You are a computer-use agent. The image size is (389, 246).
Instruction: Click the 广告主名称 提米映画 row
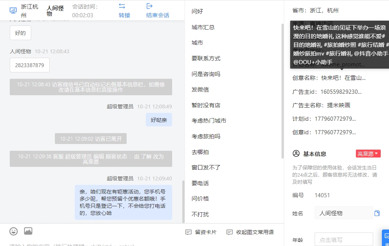coord(321,105)
